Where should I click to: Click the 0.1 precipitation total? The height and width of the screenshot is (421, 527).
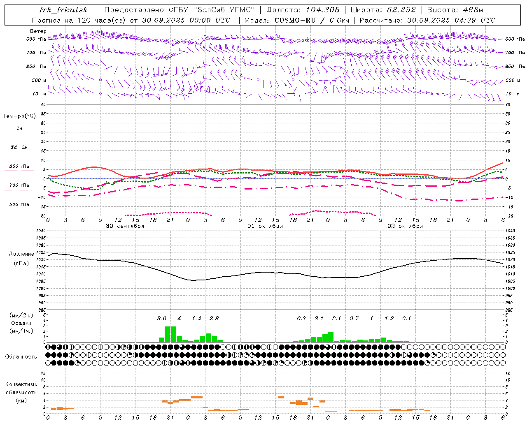406,318
